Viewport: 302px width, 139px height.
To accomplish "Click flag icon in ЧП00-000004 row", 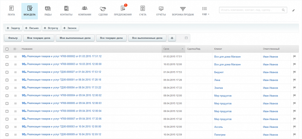I will pyautogui.click(x=294, y=96).
